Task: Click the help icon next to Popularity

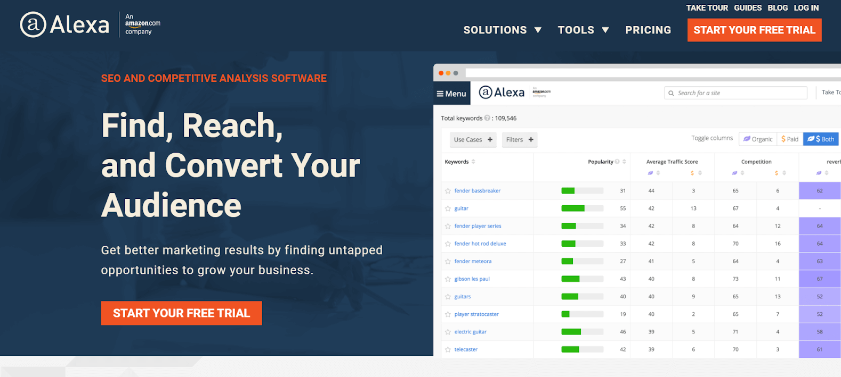Action: pos(617,162)
